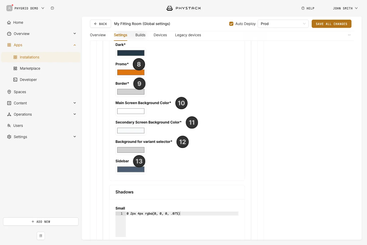The image size is (367, 245).
Task: Click the info icon beside Phygrid Demo
Action: (x=52, y=8)
